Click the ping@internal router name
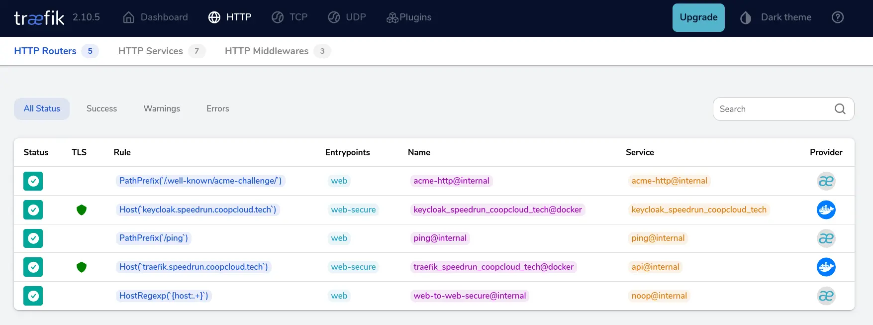 point(440,238)
